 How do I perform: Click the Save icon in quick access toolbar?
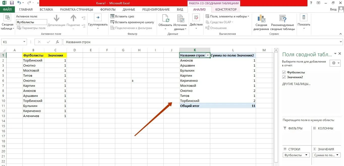pos(12,3)
